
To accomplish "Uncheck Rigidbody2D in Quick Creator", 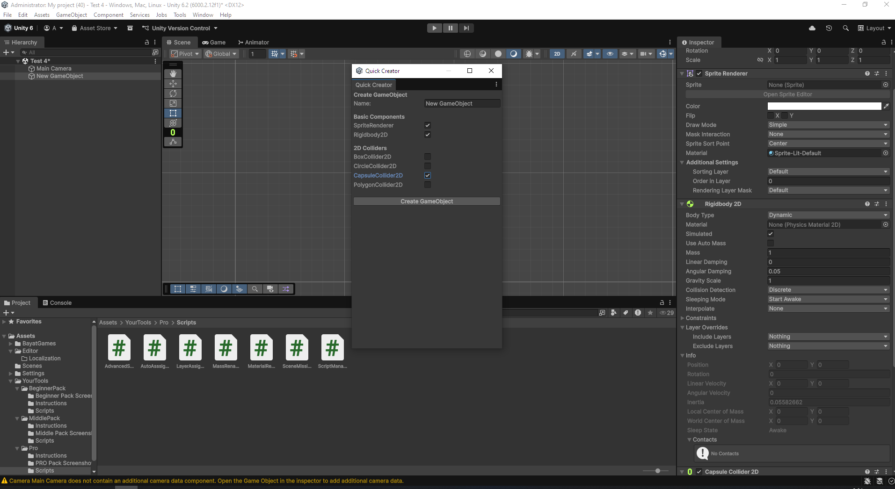I will point(428,135).
